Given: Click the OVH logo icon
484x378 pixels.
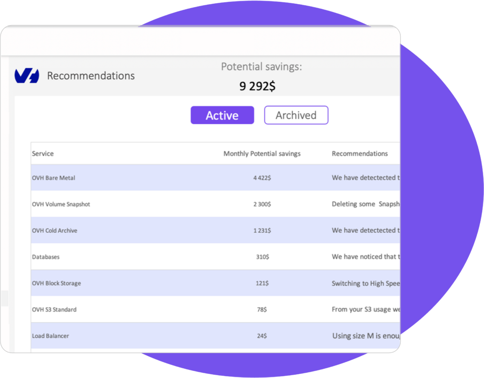Looking at the screenshot, I should click(27, 76).
